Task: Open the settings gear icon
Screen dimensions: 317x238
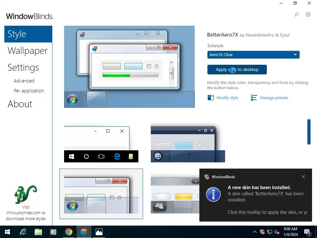Action: point(308,14)
